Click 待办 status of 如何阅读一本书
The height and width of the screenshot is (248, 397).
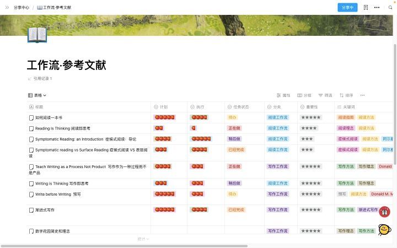click(232, 117)
